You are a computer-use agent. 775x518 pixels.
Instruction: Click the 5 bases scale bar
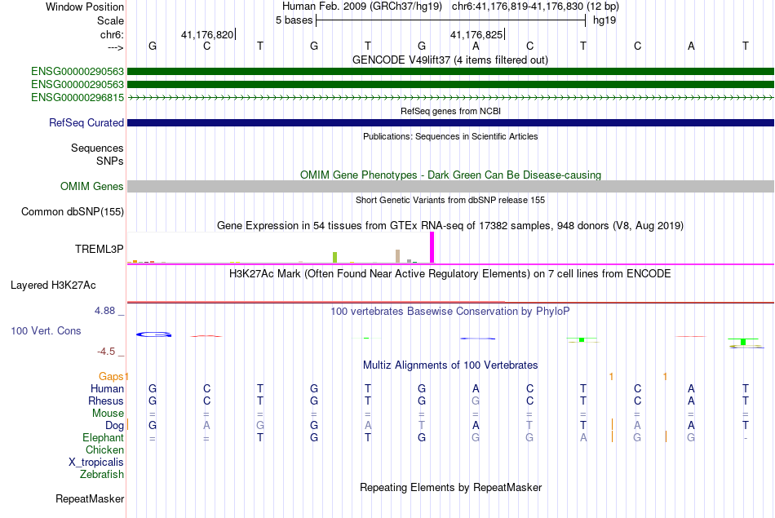(450, 20)
